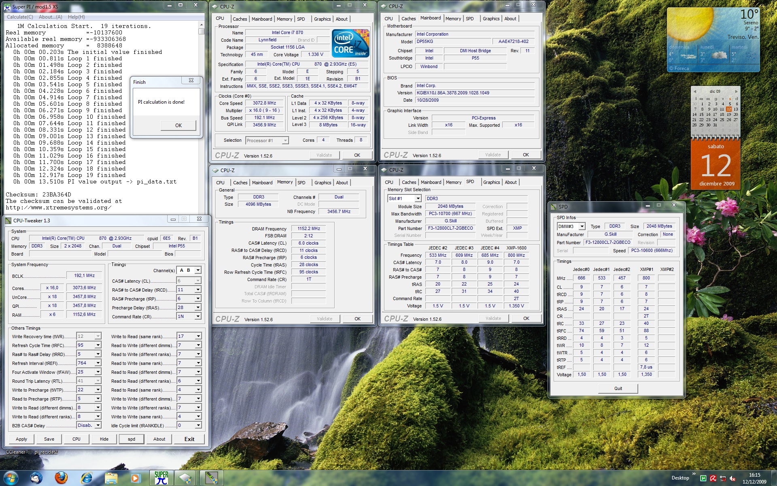Open Internet Explorer from taskbar
Screen dimensions: 777x486
click(x=86, y=477)
